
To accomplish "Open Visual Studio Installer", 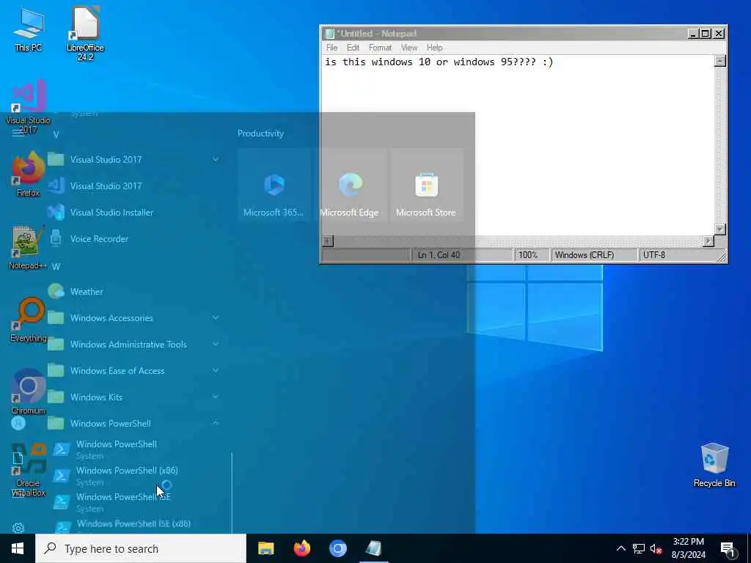I will [x=111, y=212].
